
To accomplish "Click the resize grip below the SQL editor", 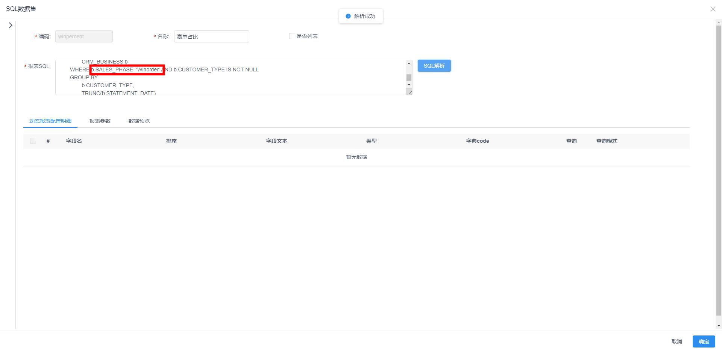I will click(x=410, y=92).
